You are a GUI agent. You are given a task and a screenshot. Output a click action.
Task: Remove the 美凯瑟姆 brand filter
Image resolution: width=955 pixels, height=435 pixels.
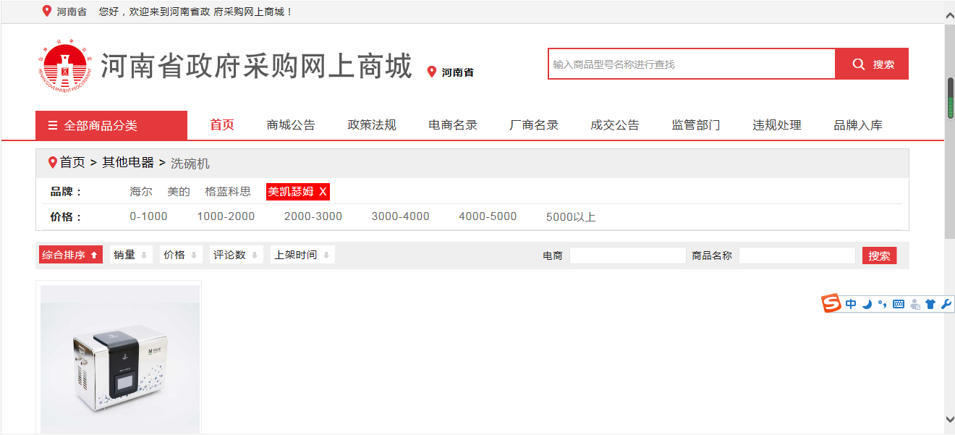(x=323, y=192)
